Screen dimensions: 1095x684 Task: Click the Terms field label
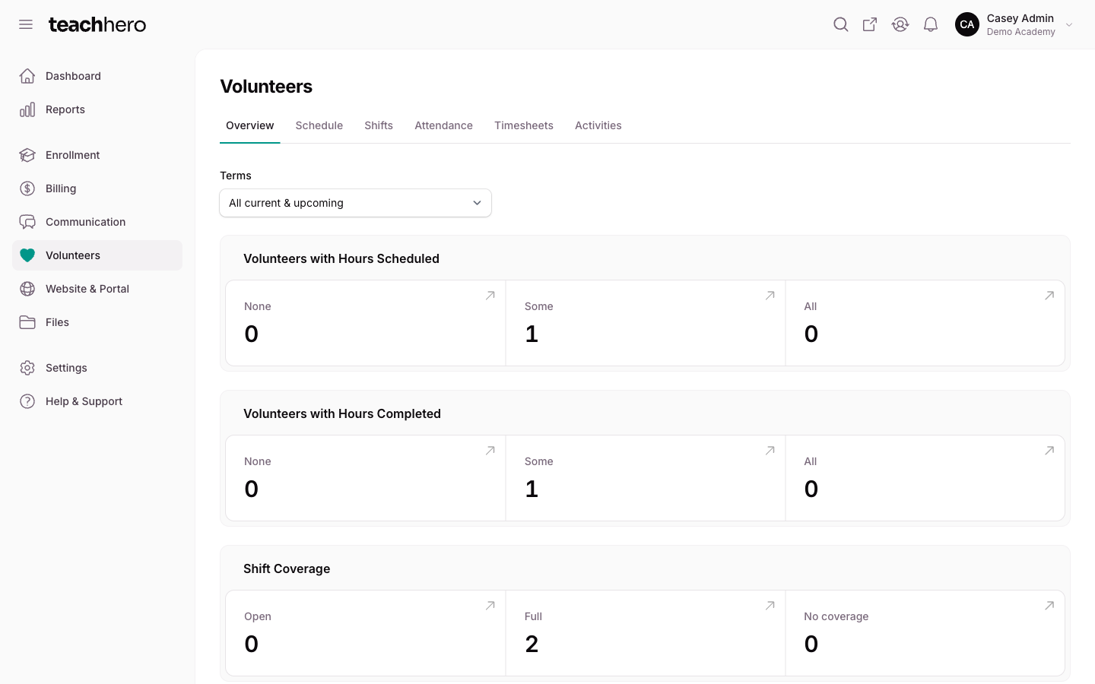click(236, 176)
